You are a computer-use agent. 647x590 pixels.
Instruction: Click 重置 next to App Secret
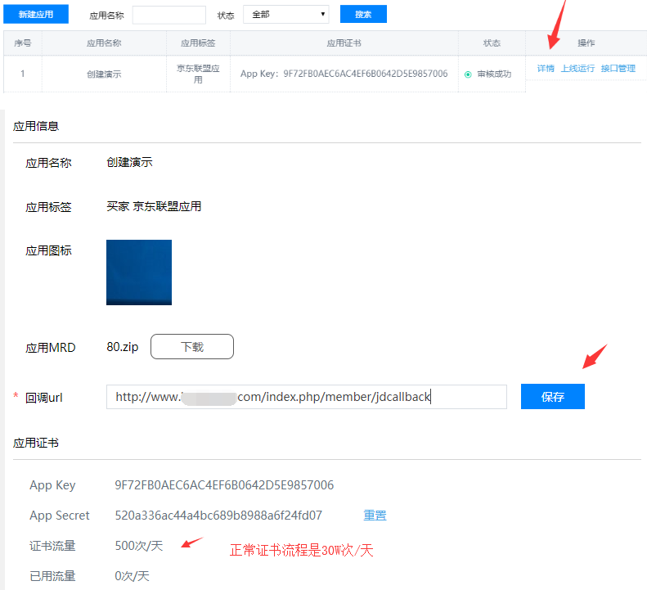[375, 516]
